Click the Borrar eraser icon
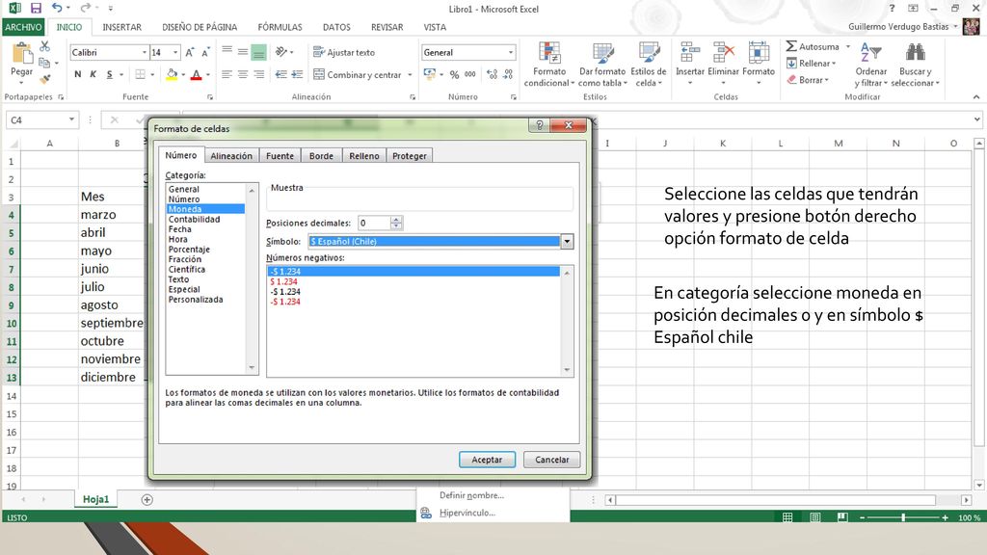The width and height of the screenshot is (987, 555). 792,80
